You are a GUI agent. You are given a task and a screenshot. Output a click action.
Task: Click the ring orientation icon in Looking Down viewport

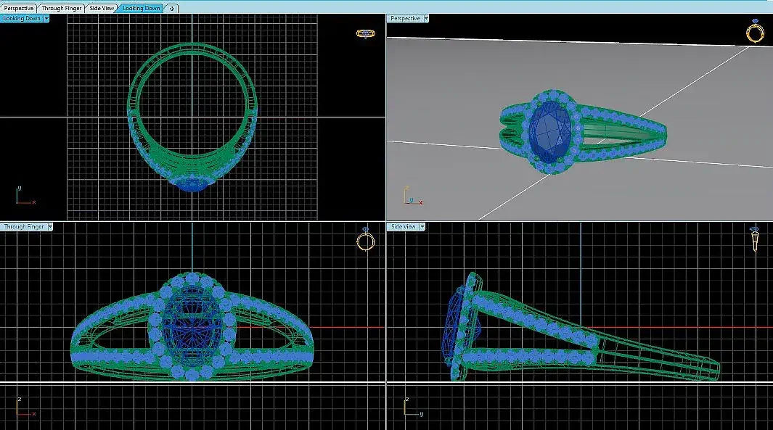point(365,33)
